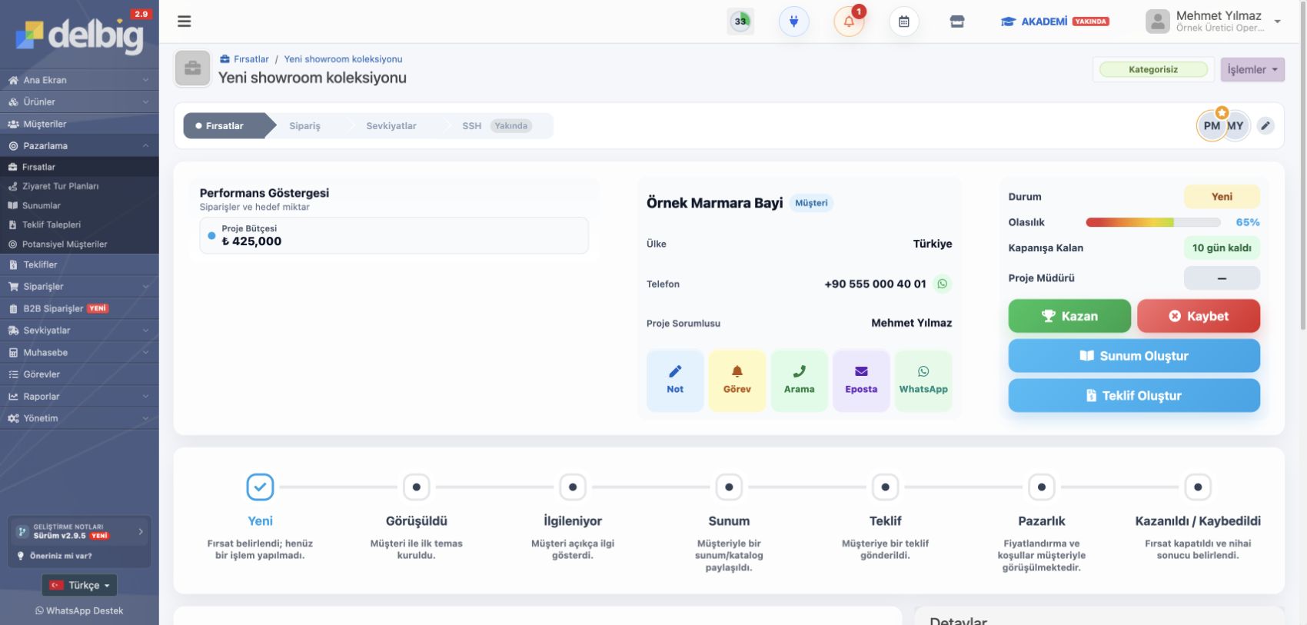
Task: Click the pencil edit icon near avatars
Action: (1265, 126)
